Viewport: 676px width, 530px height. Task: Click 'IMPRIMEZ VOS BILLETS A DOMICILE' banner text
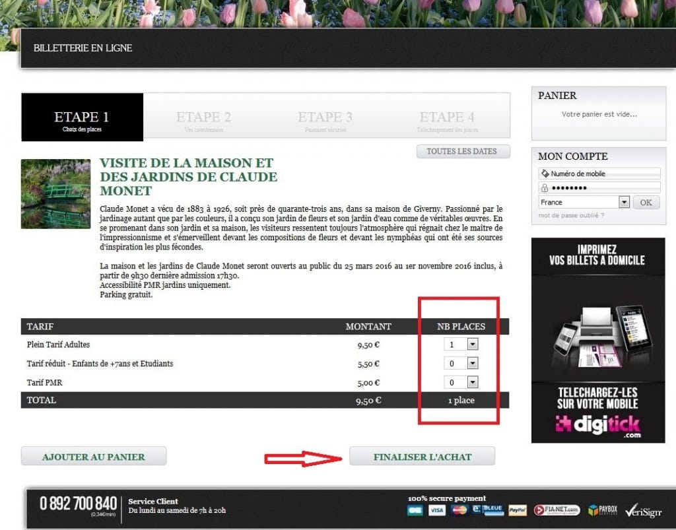[x=597, y=255]
